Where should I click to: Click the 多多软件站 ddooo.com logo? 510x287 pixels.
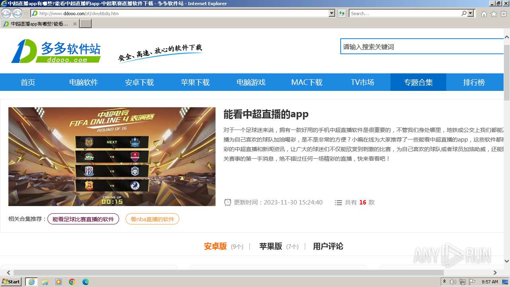(x=56, y=51)
